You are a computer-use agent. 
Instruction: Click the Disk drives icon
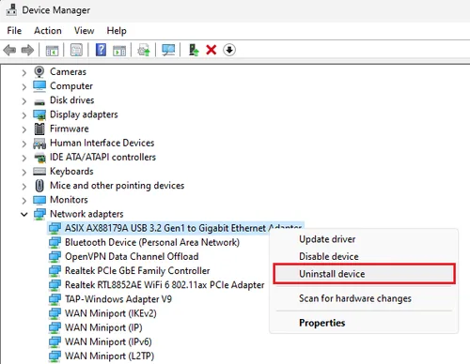(39, 101)
